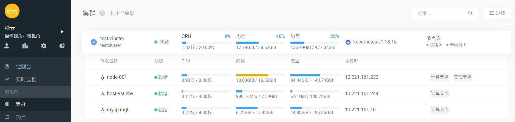The height and width of the screenshot is (122, 515).
Task: Click the search magnifier icon
Action: [x=470, y=13]
